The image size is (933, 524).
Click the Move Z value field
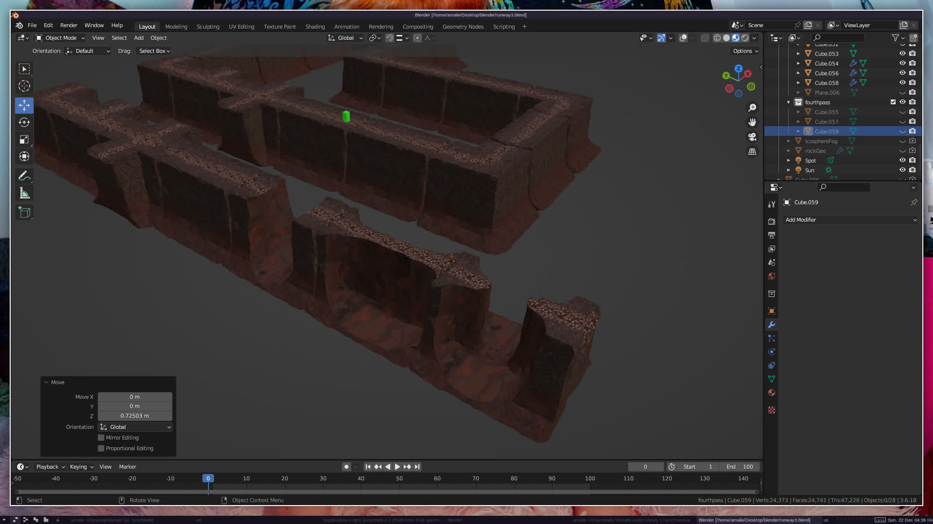coord(135,416)
